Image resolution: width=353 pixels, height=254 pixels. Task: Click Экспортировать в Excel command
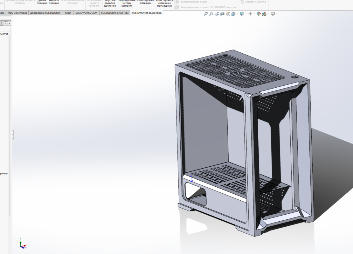191,2
